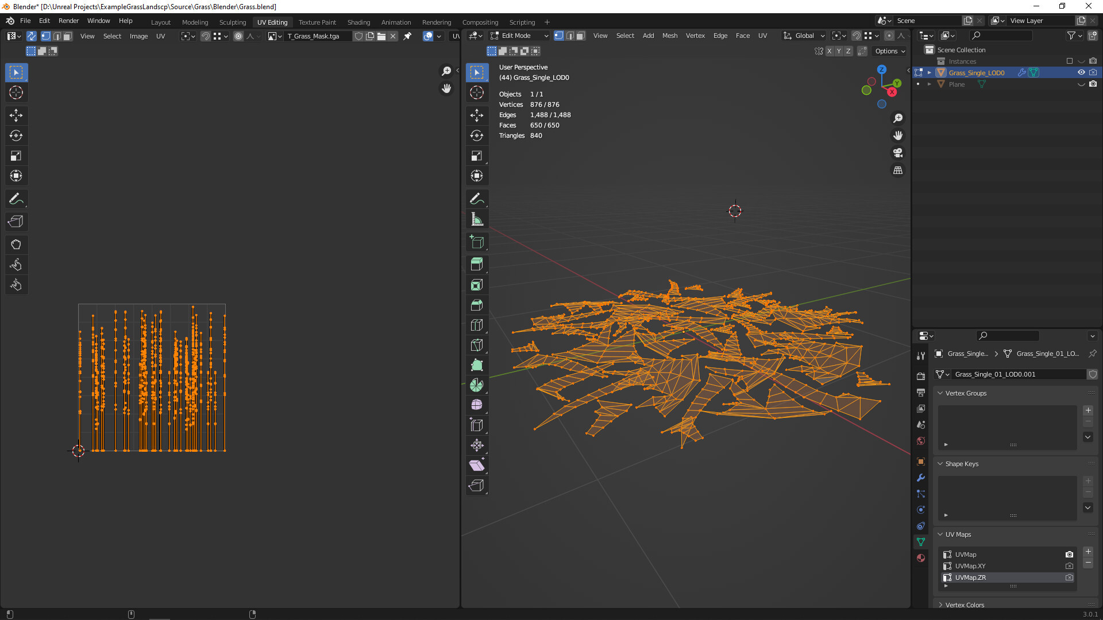The width and height of the screenshot is (1103, 620).
Task: Open the T_Grass_Mask.tga image browser button
Action: [274, 36]
